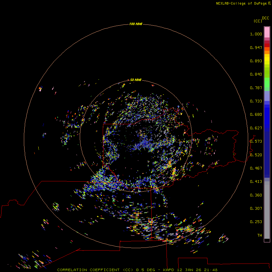Click the 0.787 legend value
The width and height of the screenshot is (272, 272).
tap(256, 88)
